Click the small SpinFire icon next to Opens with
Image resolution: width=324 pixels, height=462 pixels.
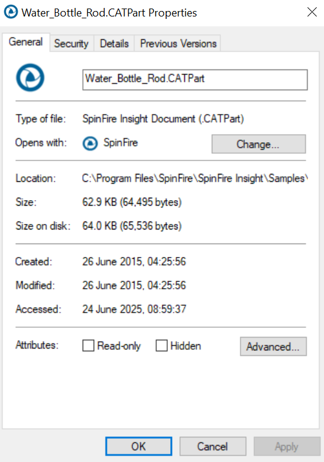click(90, 143)
